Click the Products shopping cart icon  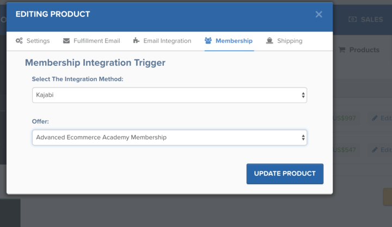tap(342, 50)
